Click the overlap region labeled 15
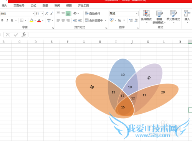The width and height of the screenshot is (192, 141). [x=123, y=107]
